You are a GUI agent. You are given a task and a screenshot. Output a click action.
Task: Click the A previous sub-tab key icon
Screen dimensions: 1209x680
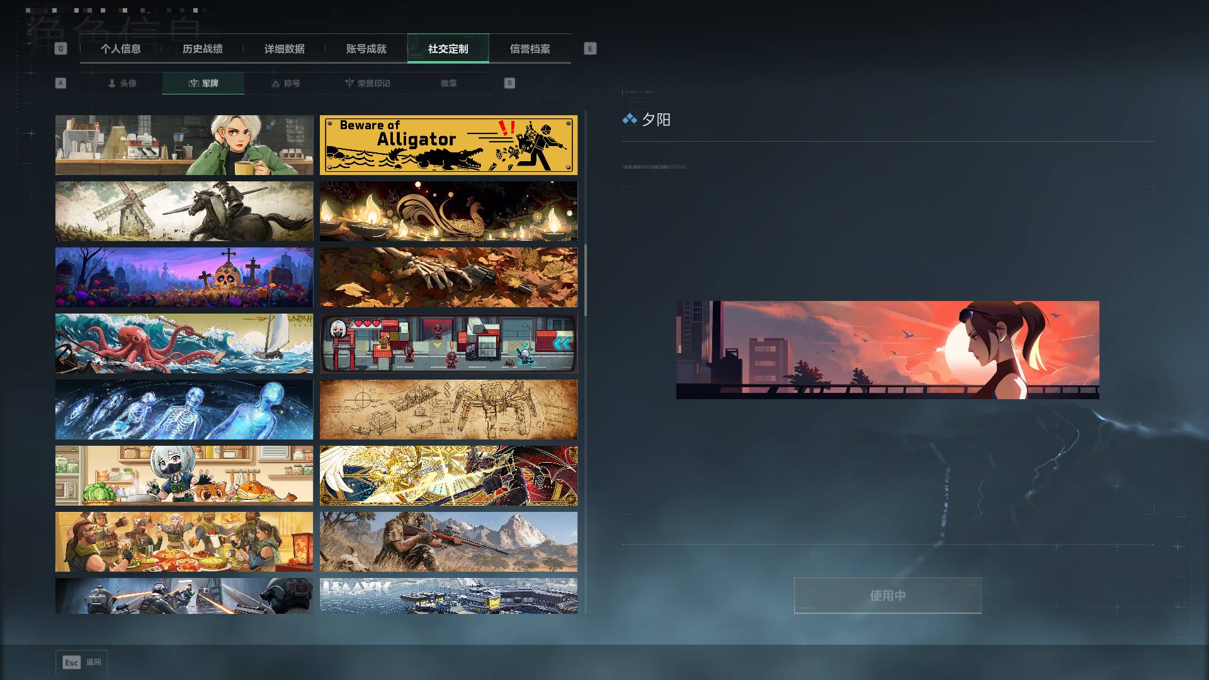[60, 83]
